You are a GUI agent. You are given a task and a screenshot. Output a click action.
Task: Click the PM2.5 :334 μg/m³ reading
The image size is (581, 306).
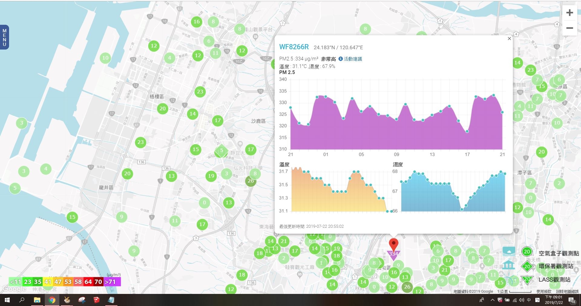(299, 59)
